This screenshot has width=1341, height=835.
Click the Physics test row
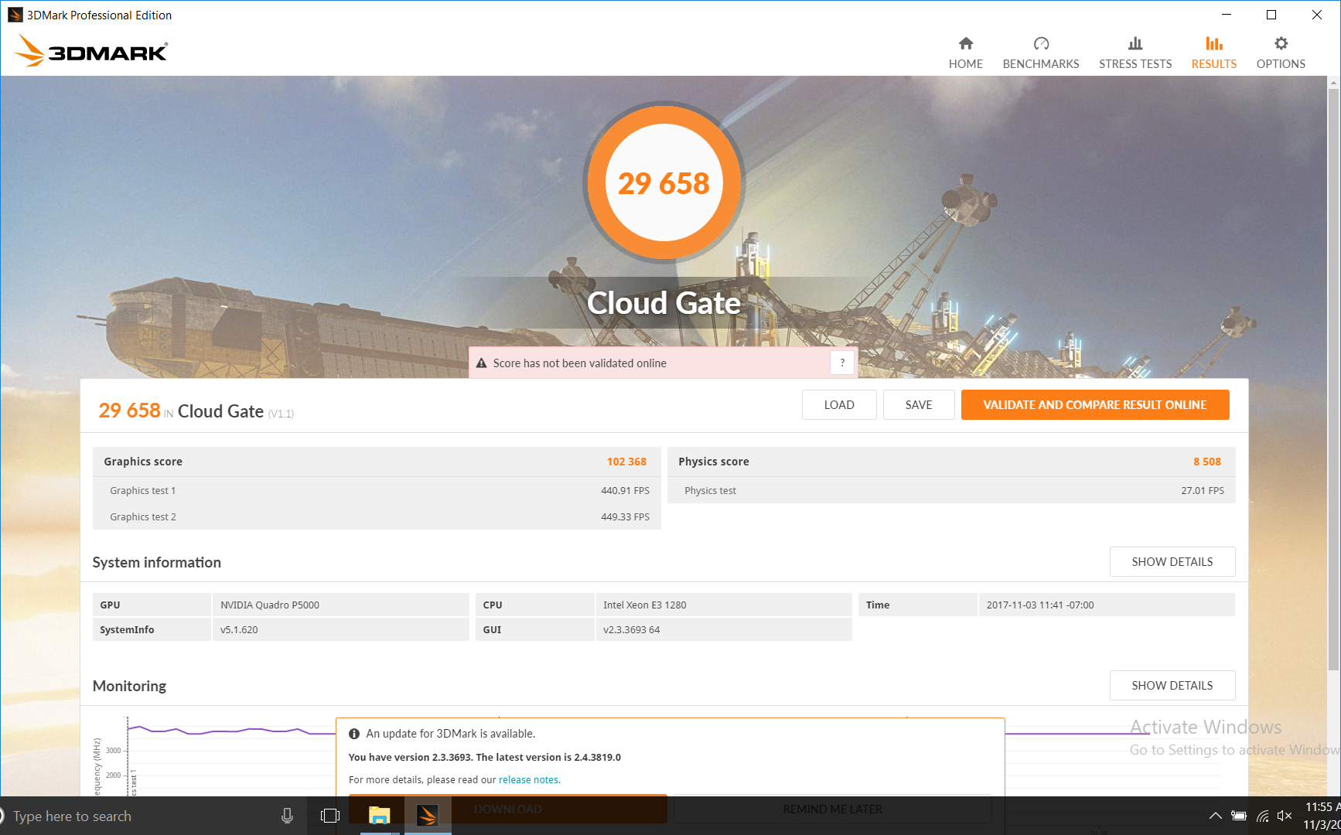pos(951,490)
